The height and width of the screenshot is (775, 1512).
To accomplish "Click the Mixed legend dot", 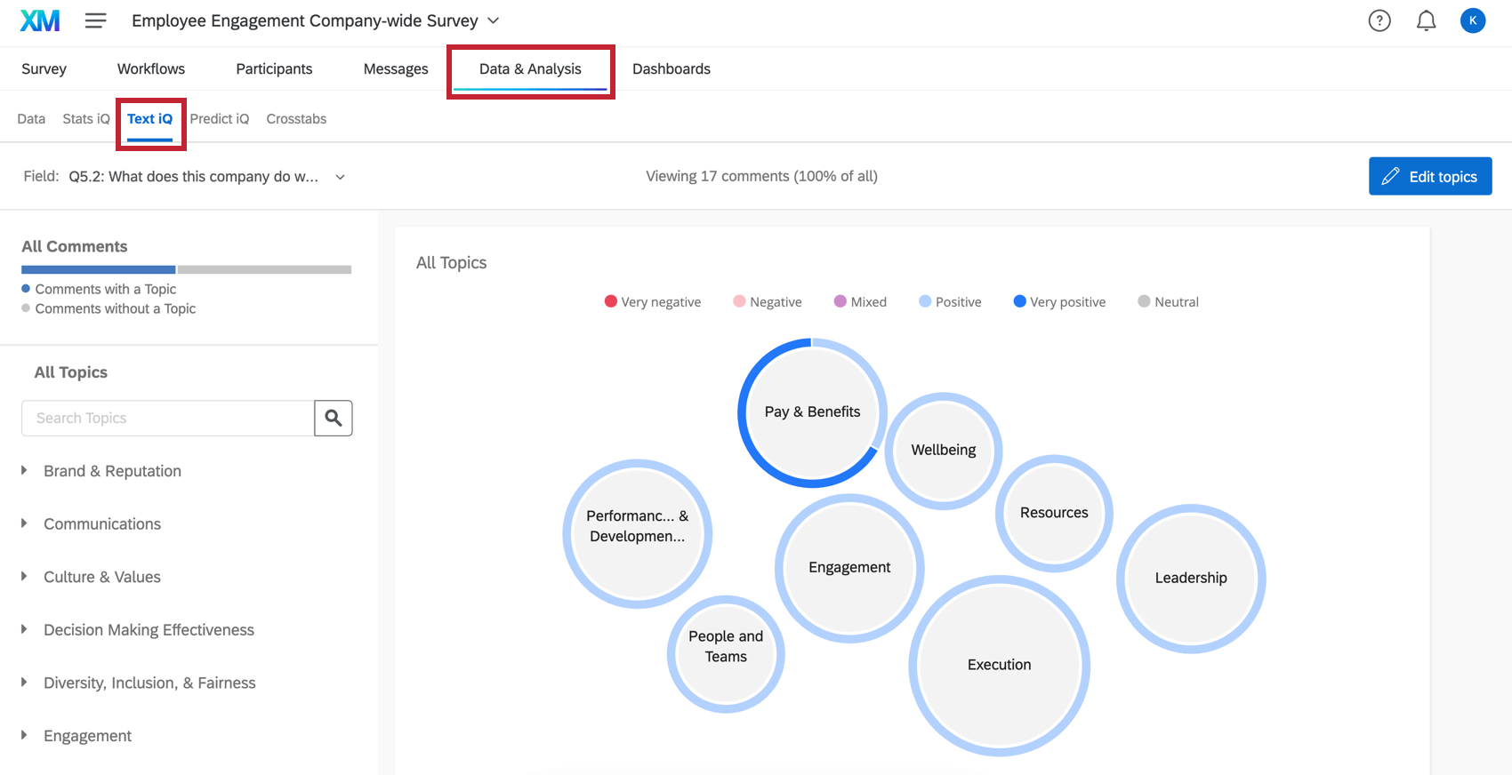I will click(x=840, y=301).
